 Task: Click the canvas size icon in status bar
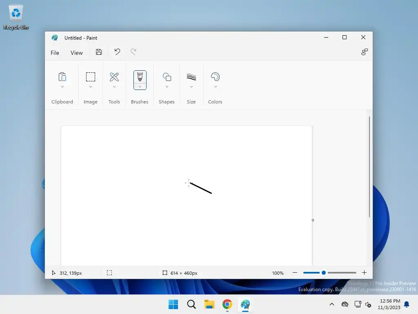point(165,273)
